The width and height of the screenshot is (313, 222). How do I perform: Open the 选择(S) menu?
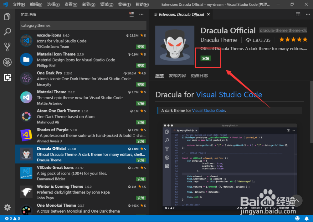53,4
